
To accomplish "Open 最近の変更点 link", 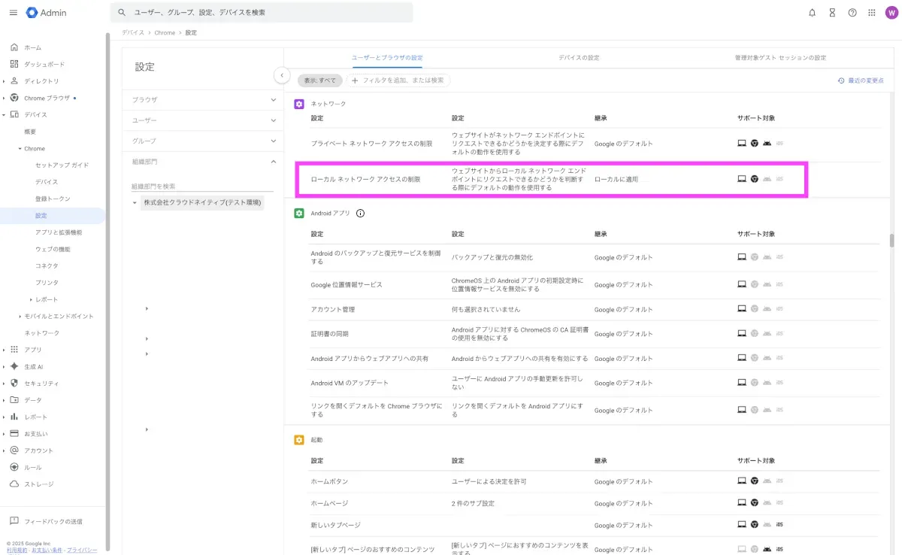I will point(861,80).
